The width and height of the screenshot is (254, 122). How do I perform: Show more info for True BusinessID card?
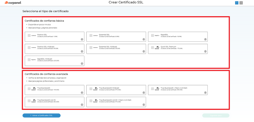[82, 93]
